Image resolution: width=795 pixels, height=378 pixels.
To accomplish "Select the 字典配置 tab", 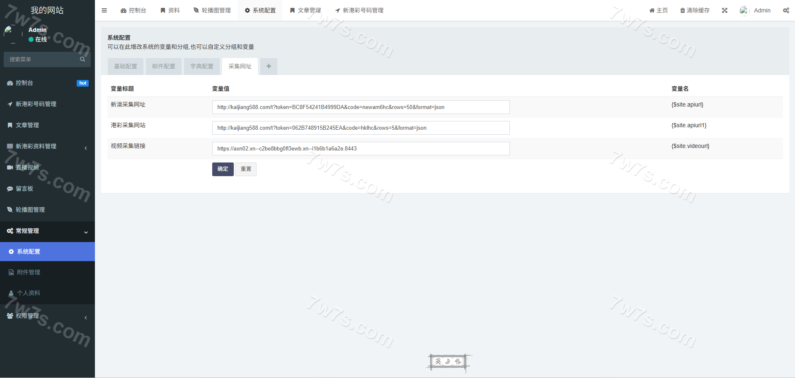I will point(202,66).
